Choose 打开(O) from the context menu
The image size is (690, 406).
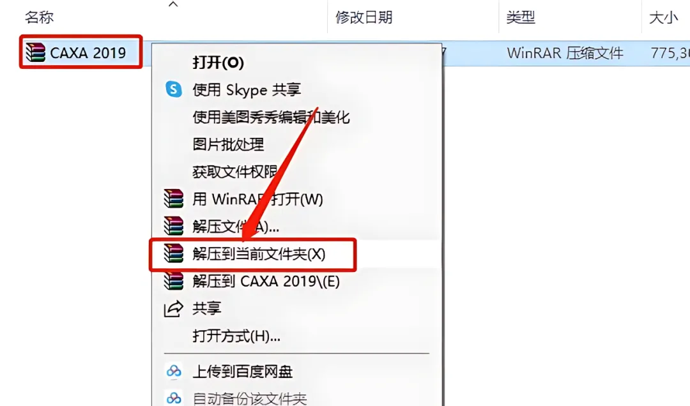point(218,63)
